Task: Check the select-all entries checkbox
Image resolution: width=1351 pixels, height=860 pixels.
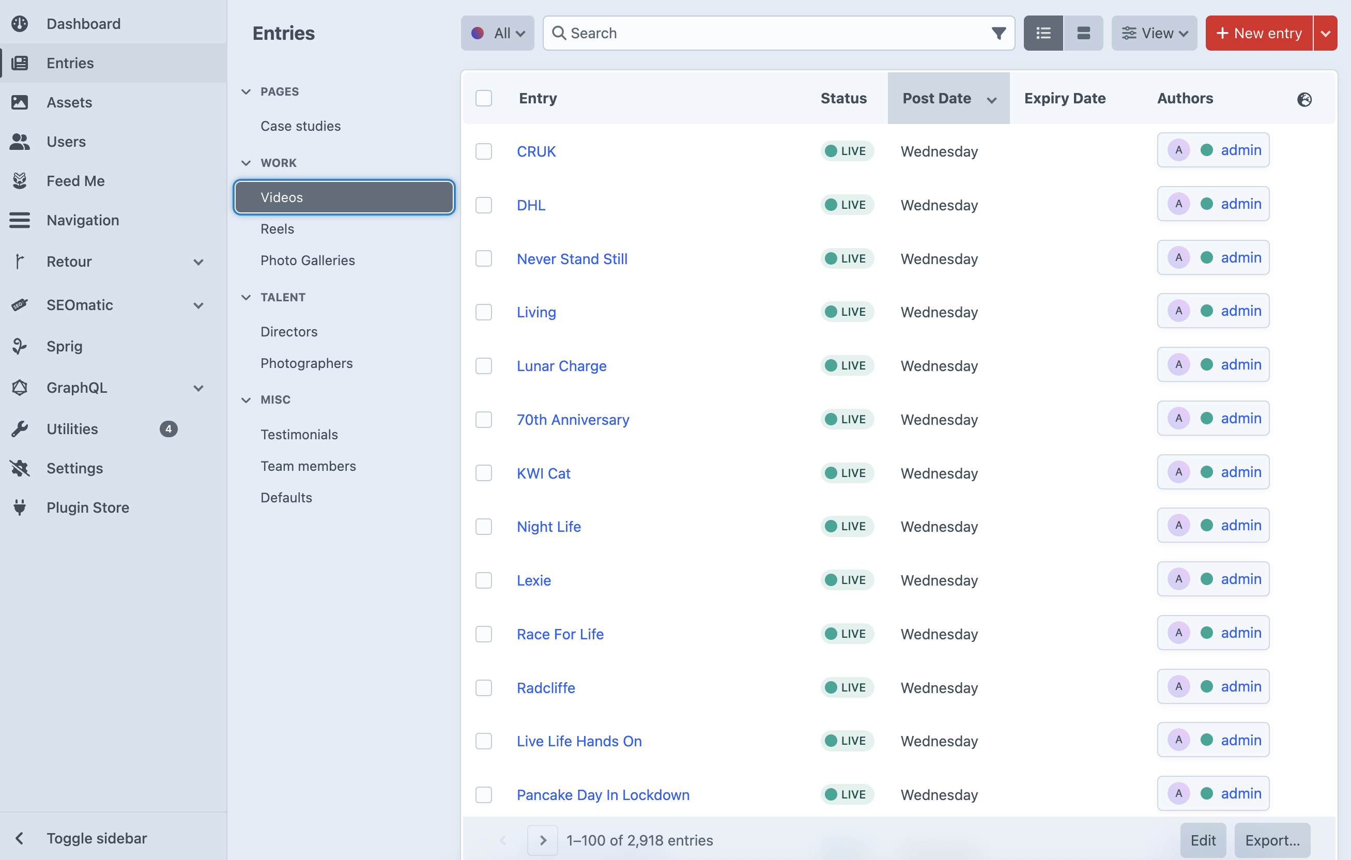Action: pos(484,98)
